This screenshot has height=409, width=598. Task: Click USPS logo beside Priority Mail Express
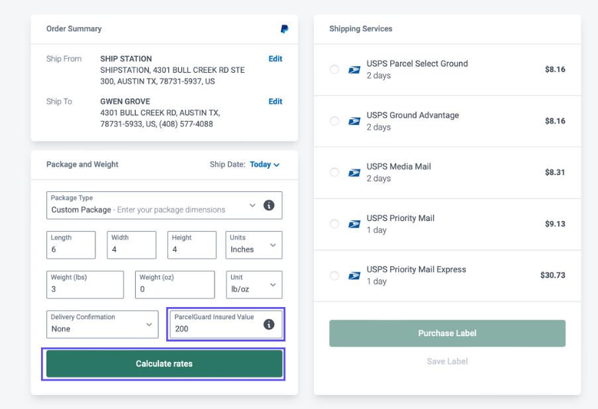point(354,275)
